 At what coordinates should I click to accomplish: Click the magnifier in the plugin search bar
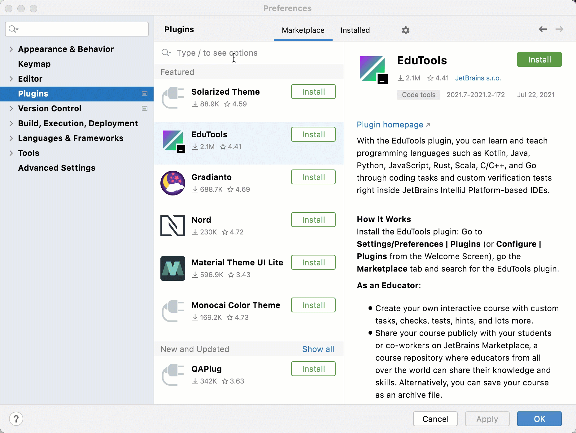click(166, 53)
